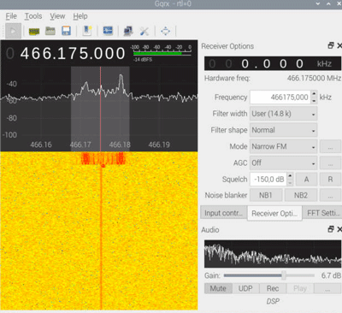Image resolution: width=342 pixels, height=313 pixels.
Task: Expand the Filter width dropdown
Action: pyautogui.click(x=283, y=114)
